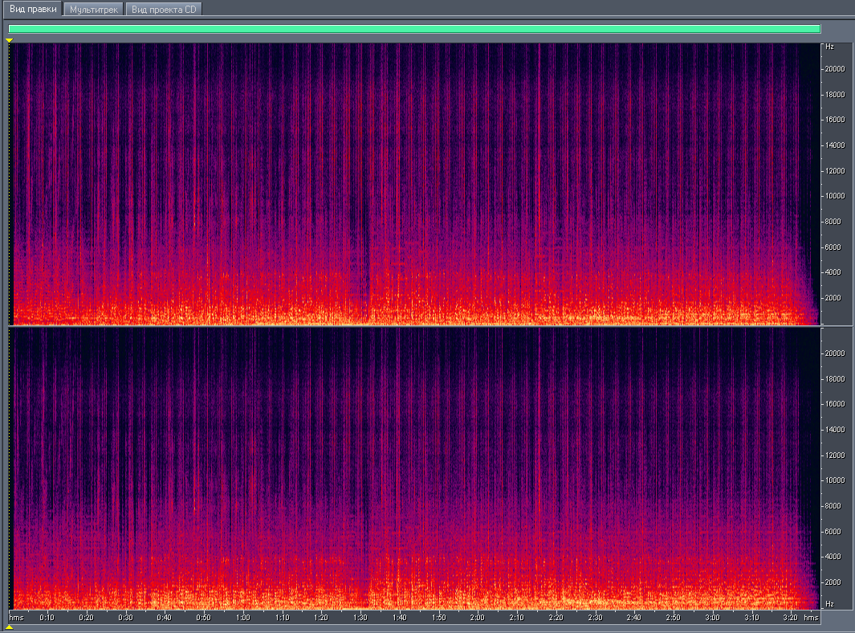Click the yellow cursor marker below the time ruler
Viewport: 855px width, 633px height.
tap(10, 627)
